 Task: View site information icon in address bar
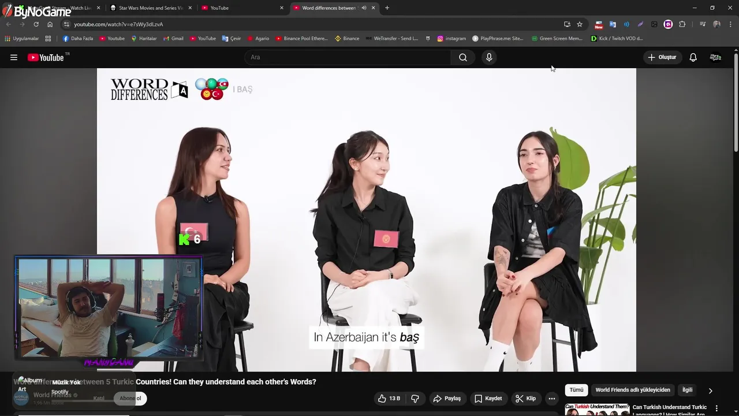pyautogui.click(x=66, y=24)
